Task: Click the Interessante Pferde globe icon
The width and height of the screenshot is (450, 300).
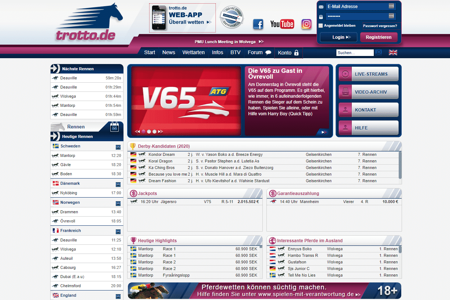Action: coord(272,240)
